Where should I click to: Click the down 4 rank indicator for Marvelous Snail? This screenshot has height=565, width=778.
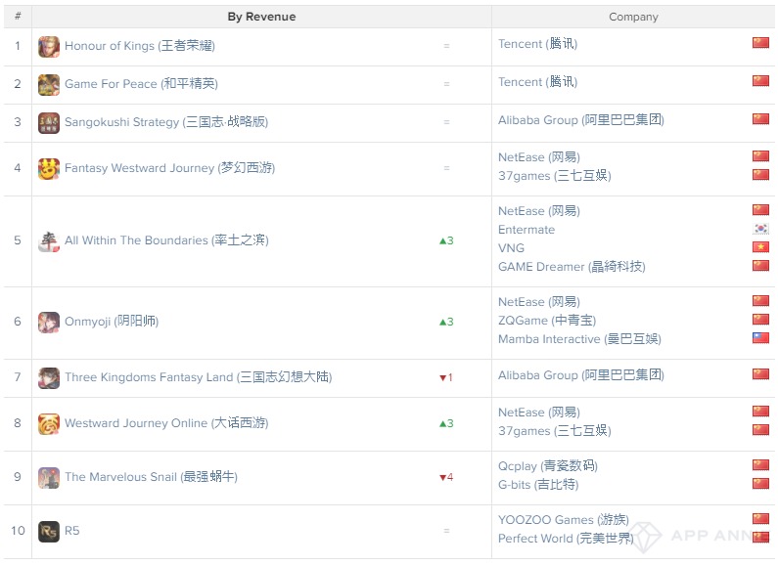(446, 478)
